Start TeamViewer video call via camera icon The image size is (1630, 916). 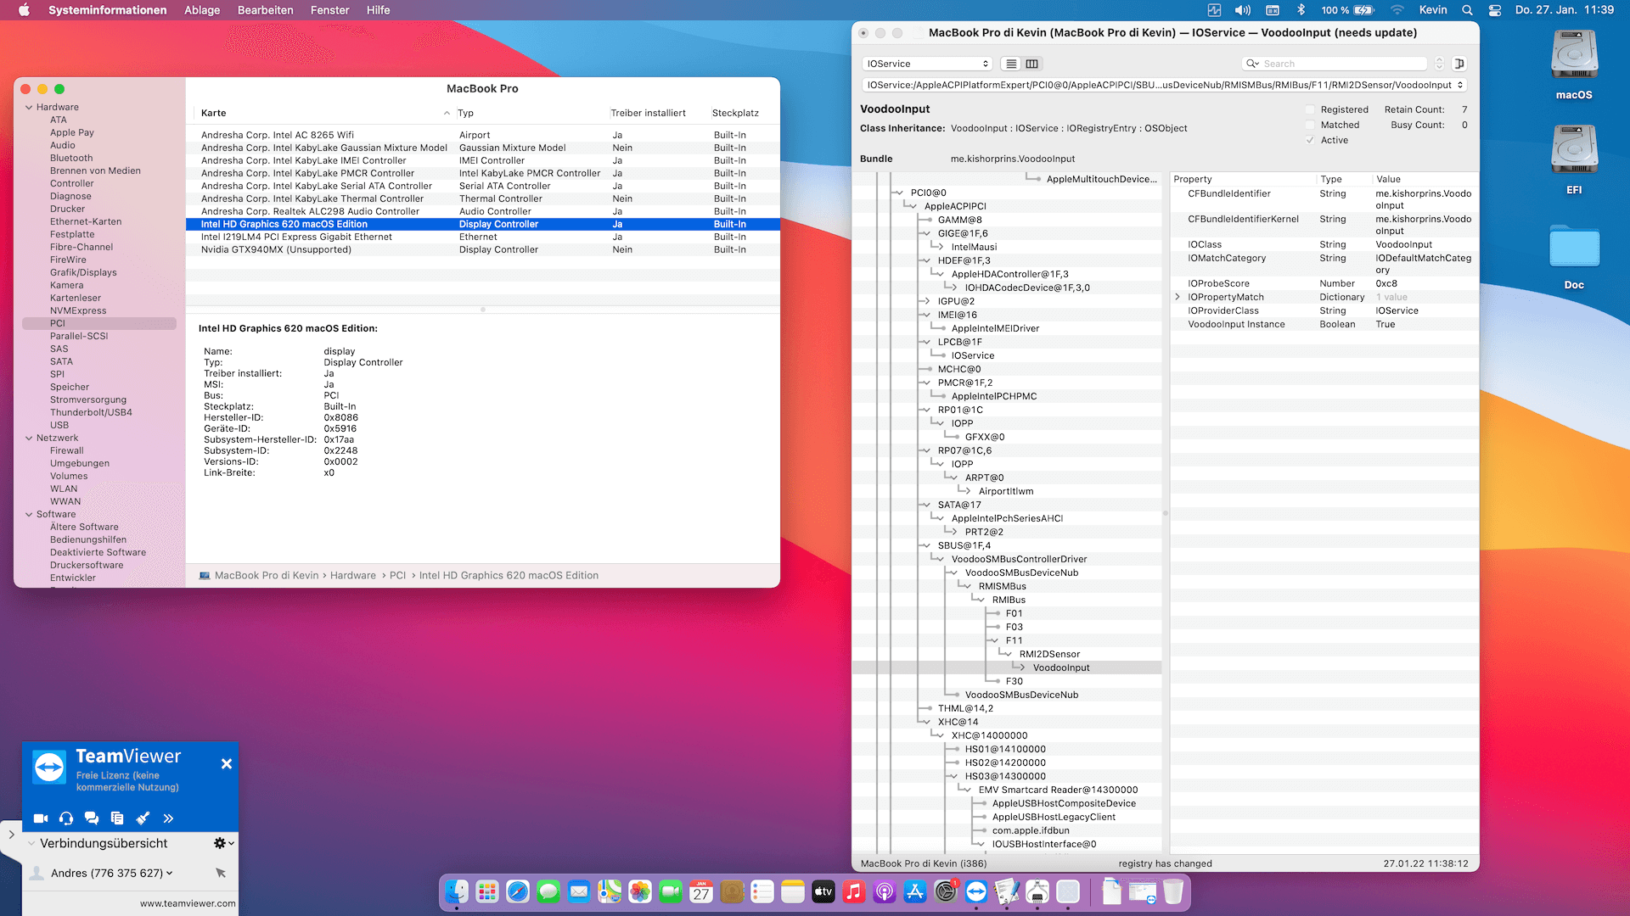41,818
